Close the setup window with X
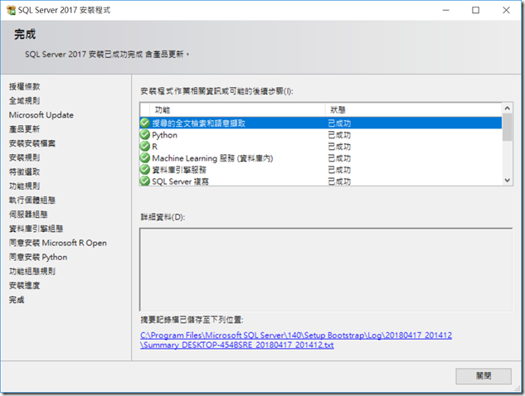The width and height of the screenshot is (525, 396). [x=506, y=10]
